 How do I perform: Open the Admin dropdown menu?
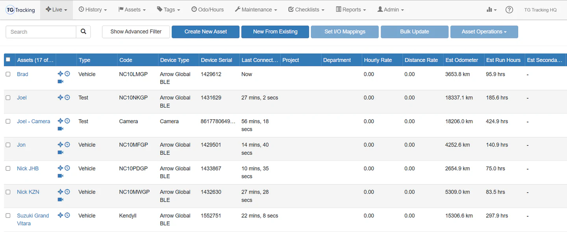(391, 10)
